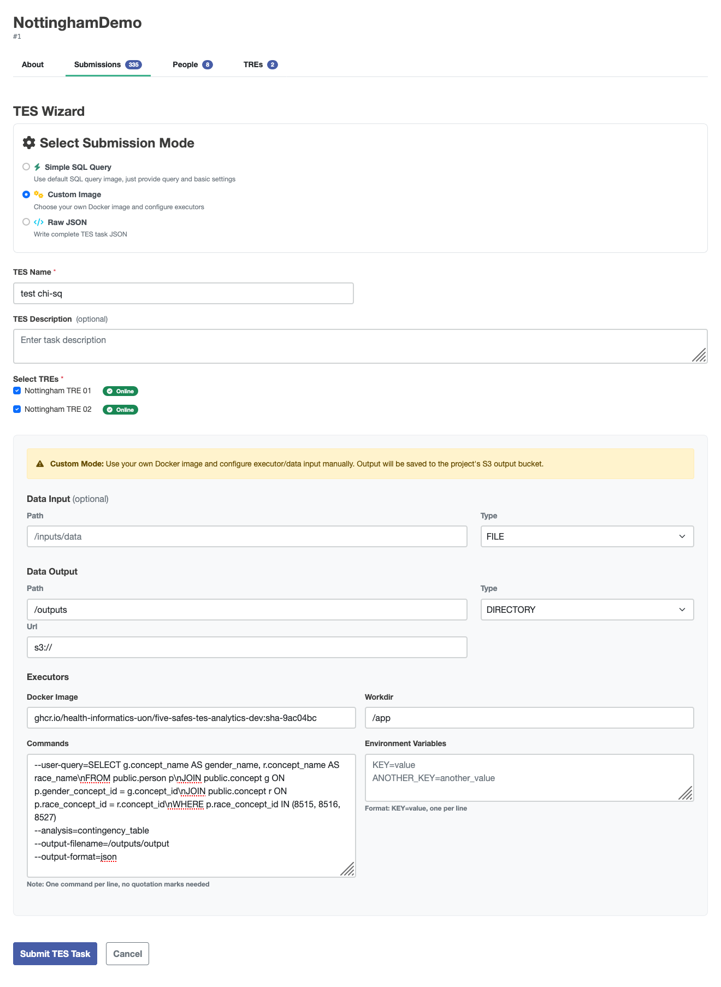The image size is (721, 987).
Task: Click the warning triangle in Custom Mode banner
Action: pos(40,464)
